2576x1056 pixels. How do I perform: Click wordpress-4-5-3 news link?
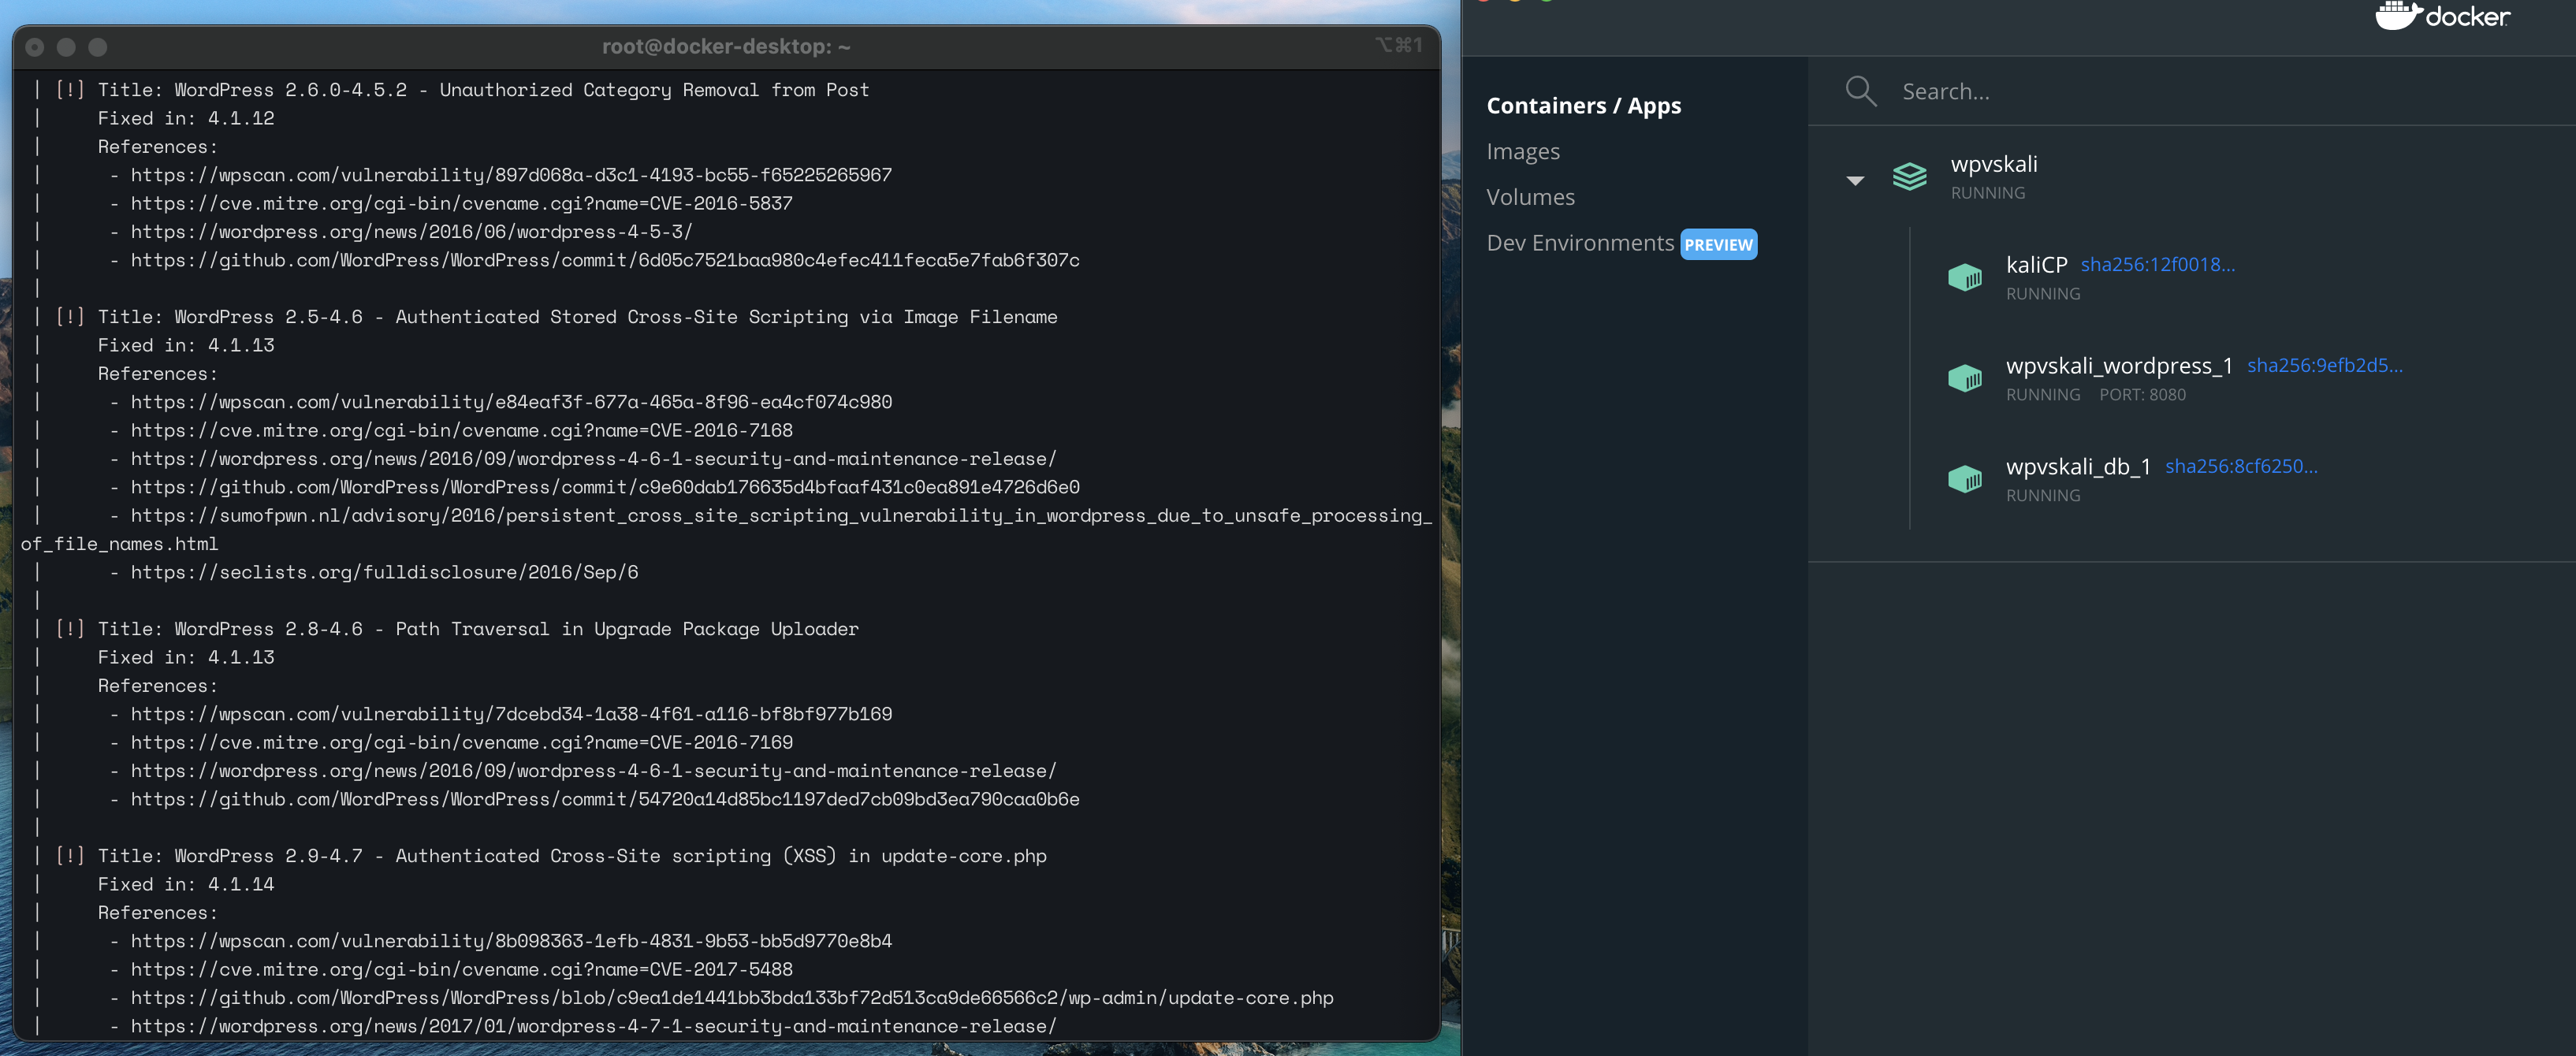pyautogui.click(x=411, y=232)
